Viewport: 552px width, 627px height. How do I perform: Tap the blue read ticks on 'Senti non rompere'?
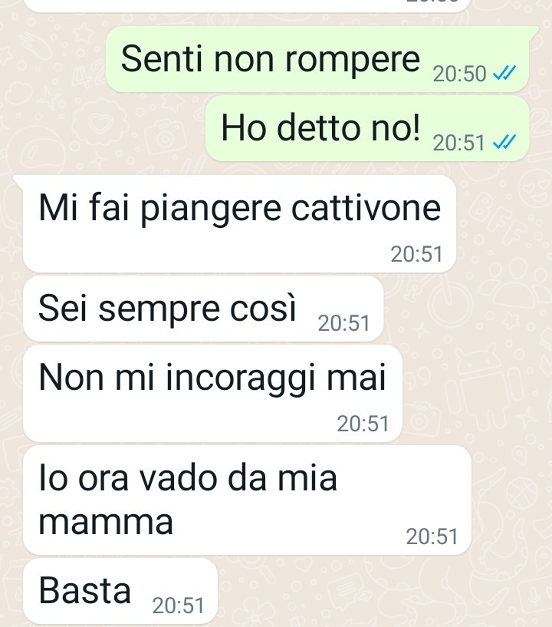click(504, 73)
